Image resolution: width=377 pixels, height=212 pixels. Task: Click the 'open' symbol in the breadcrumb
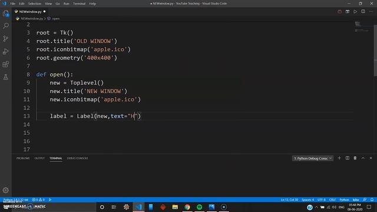coord(56,18)
